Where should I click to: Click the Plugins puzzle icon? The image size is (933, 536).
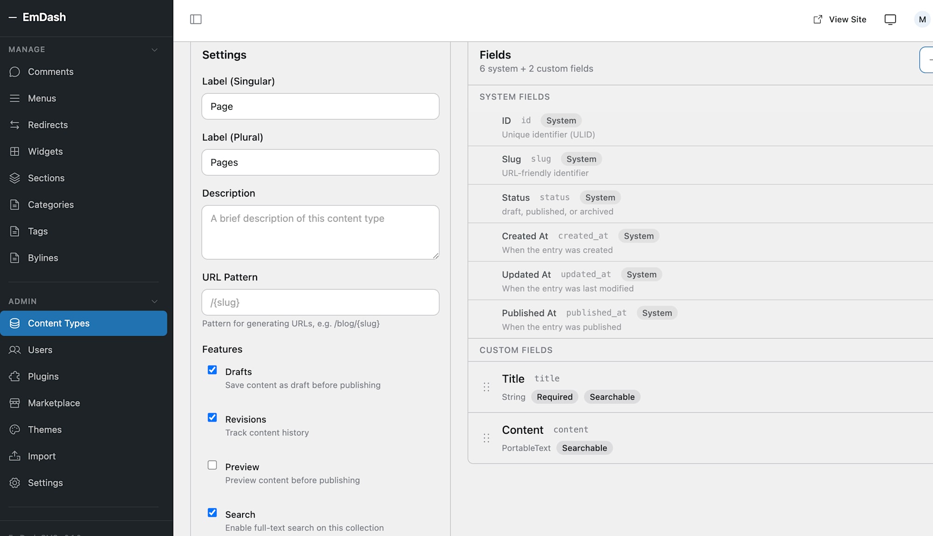coord(14,376)
